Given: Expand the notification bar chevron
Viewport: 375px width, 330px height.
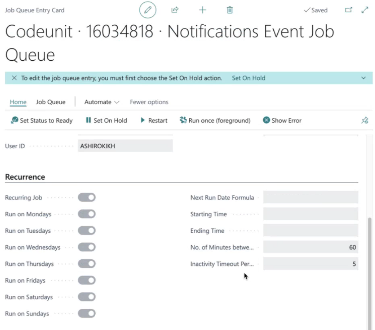Looking at the screenshot, I should pyautogui.click(x=363, y=78).
